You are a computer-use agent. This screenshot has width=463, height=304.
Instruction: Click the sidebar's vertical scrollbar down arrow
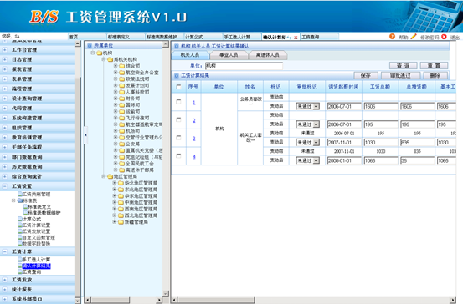click(x=77, y=301)
